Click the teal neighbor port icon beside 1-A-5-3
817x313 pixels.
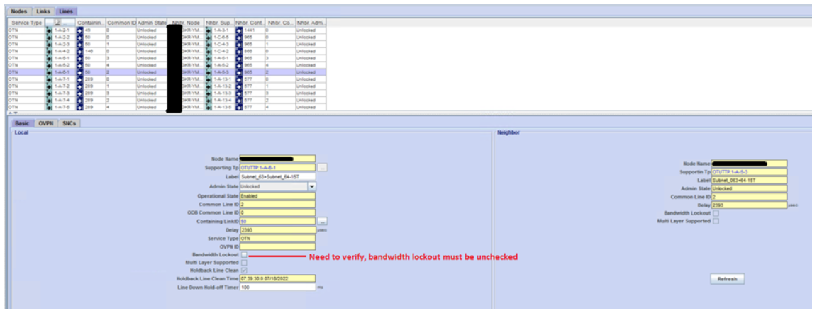coord(209,72)
